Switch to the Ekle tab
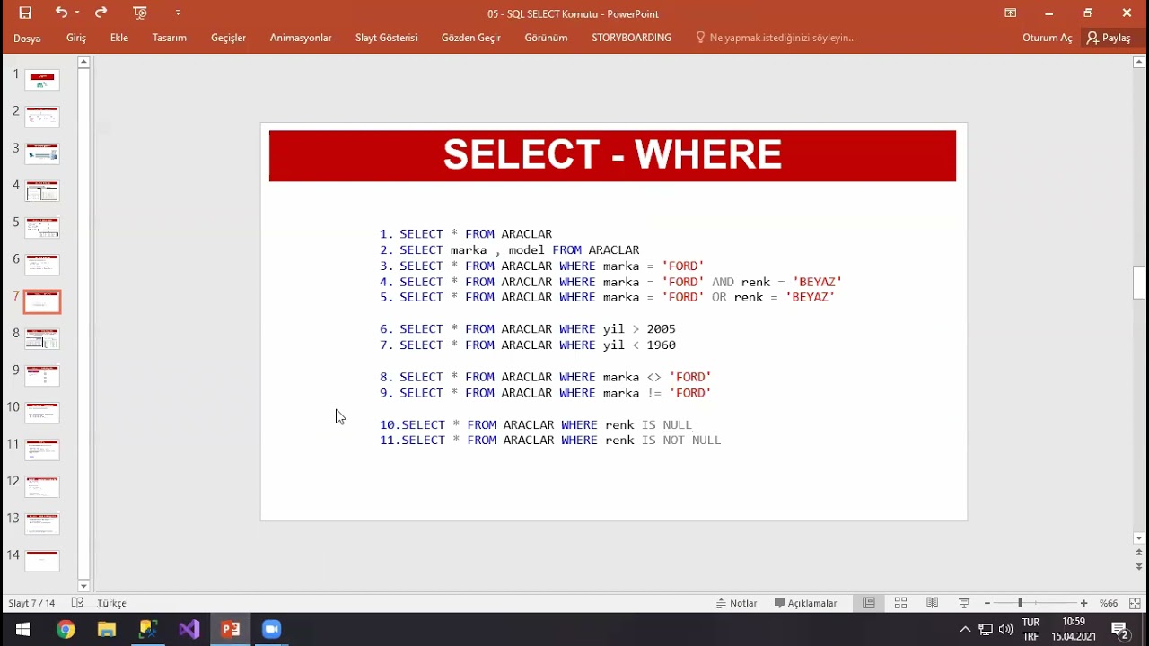The height and width of the screenshot is (646, 1149). coord(119,38)
